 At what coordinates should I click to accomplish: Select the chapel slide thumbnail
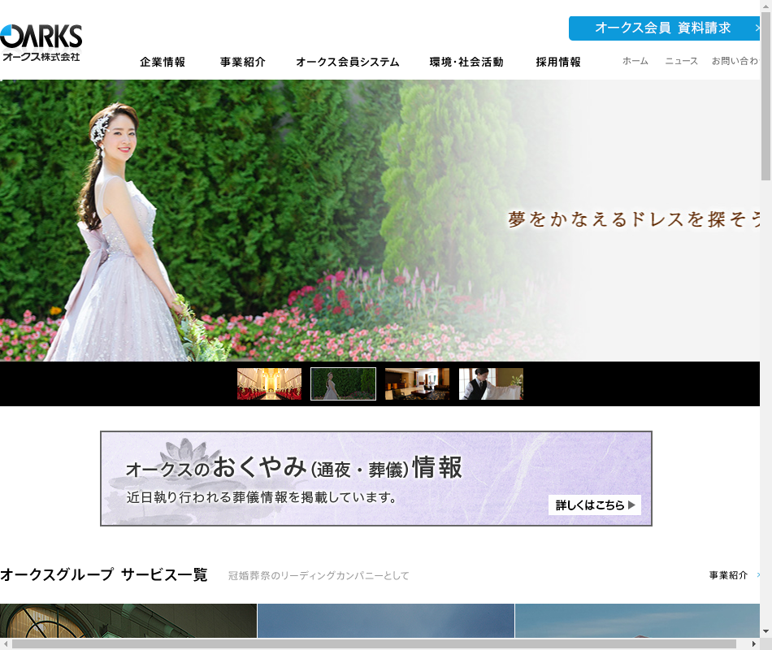coord(269,384)
